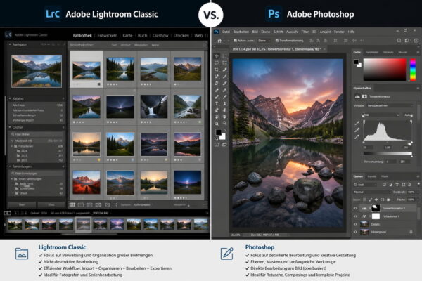Click the lock position icon in Ebenen panel
The height and width of the screenshot is (281, 422).
click(x=376, y=200)
